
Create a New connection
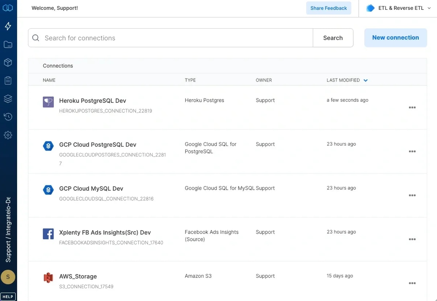[395, 37]
